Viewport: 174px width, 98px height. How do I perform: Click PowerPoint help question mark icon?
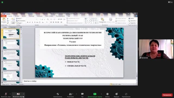(136, 16)
